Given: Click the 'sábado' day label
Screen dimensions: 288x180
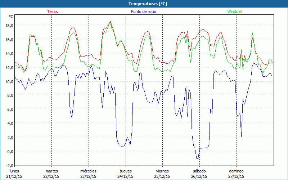Looking at the screenshot, I should [199, 171].
